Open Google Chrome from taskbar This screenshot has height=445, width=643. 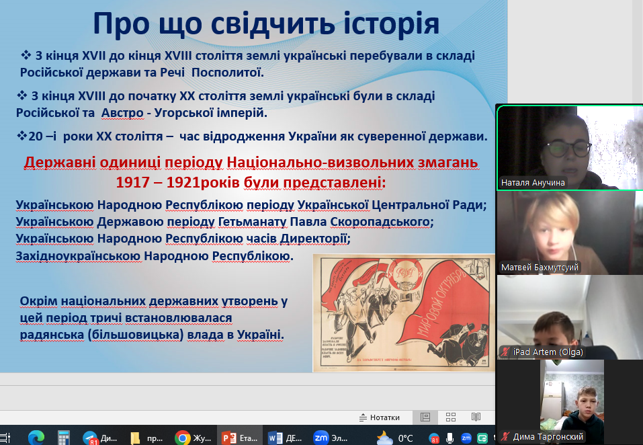[193, 438]
